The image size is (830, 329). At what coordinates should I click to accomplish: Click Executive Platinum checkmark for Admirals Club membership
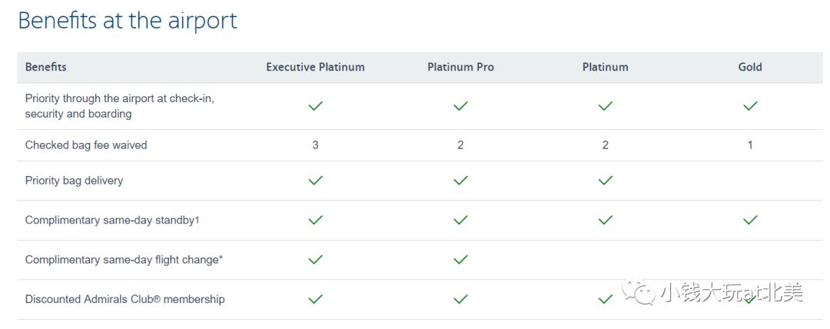(315, 299)
